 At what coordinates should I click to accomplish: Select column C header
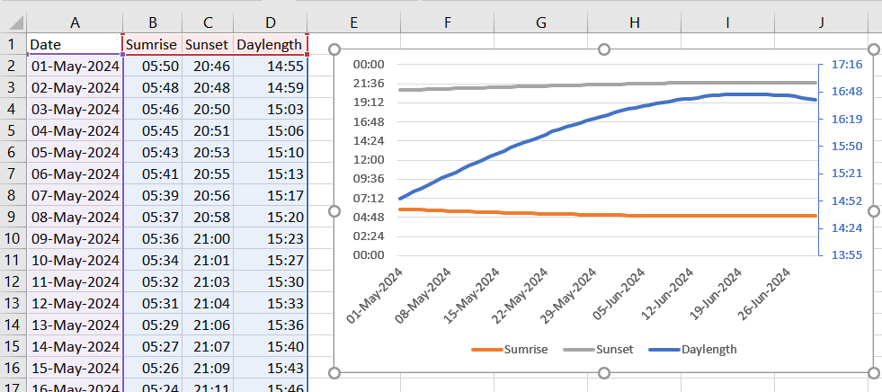[208, 22]
